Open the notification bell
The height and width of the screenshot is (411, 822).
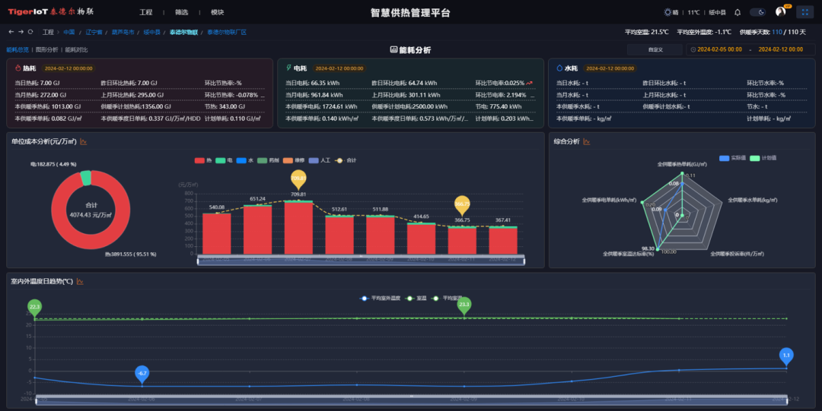(738, 12)
